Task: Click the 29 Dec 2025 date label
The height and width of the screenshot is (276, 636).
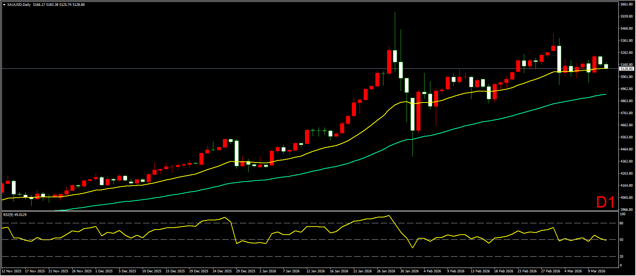Action: tap(246, 271)
